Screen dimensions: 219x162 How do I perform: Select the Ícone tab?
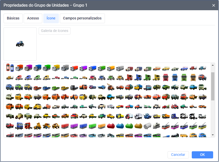51,18
